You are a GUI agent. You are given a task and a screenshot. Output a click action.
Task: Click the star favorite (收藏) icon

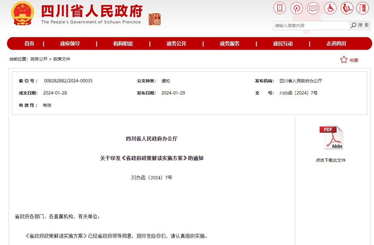pos(344,60)
